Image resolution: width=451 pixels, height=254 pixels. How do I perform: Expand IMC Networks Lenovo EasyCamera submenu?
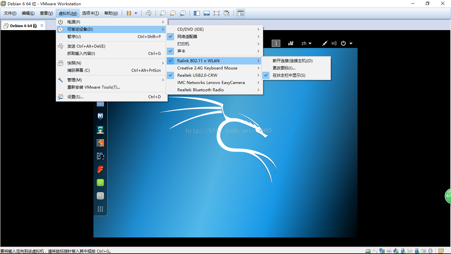coord(214,82)
